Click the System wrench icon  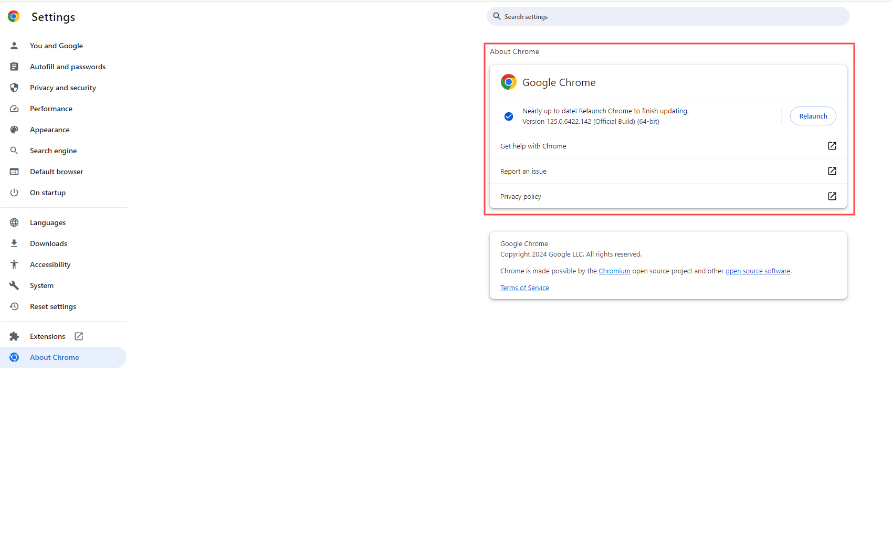(14, 285)
